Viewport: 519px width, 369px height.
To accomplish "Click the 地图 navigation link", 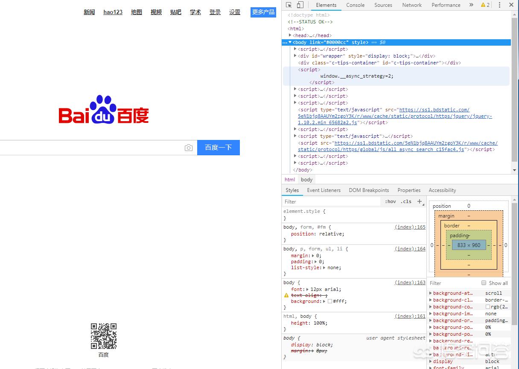I will coord(137,12).
